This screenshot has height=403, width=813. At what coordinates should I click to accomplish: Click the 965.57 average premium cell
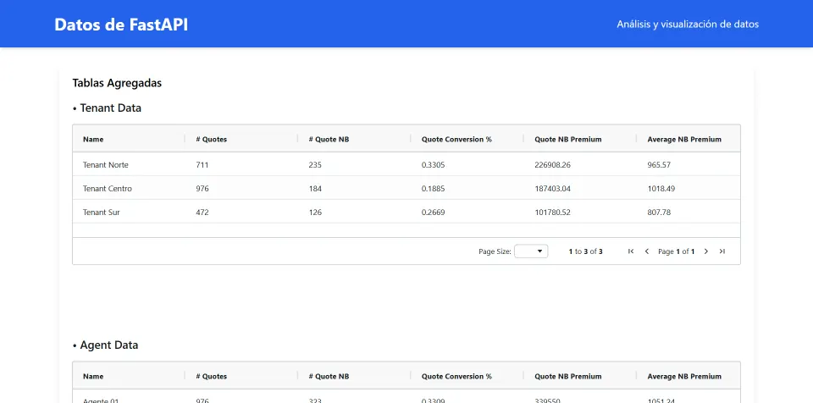pos(659,165)
